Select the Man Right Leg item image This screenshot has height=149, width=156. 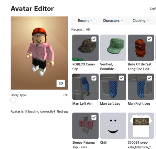tap(141, 87)
